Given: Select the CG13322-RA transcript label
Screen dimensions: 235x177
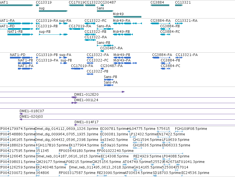Looking at the screenshot, I should [96, 37].
